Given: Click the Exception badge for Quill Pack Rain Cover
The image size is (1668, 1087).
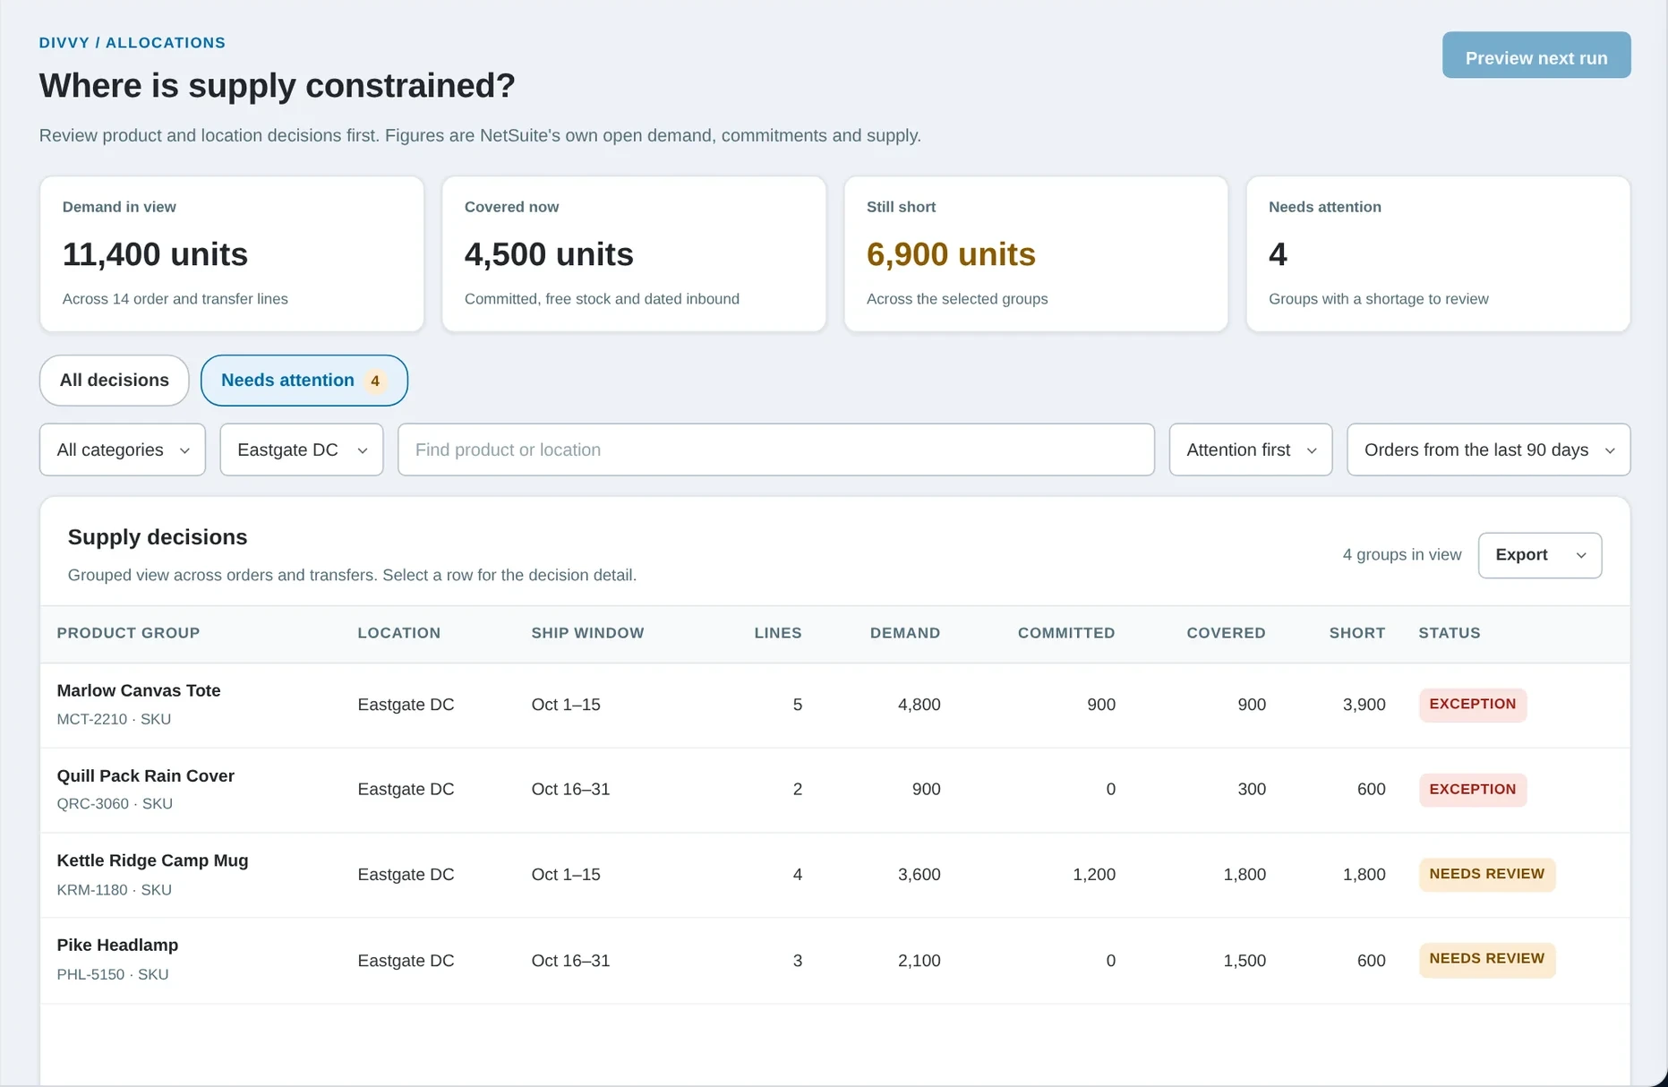Looking at the screenshot, I should coord(1473,790).
